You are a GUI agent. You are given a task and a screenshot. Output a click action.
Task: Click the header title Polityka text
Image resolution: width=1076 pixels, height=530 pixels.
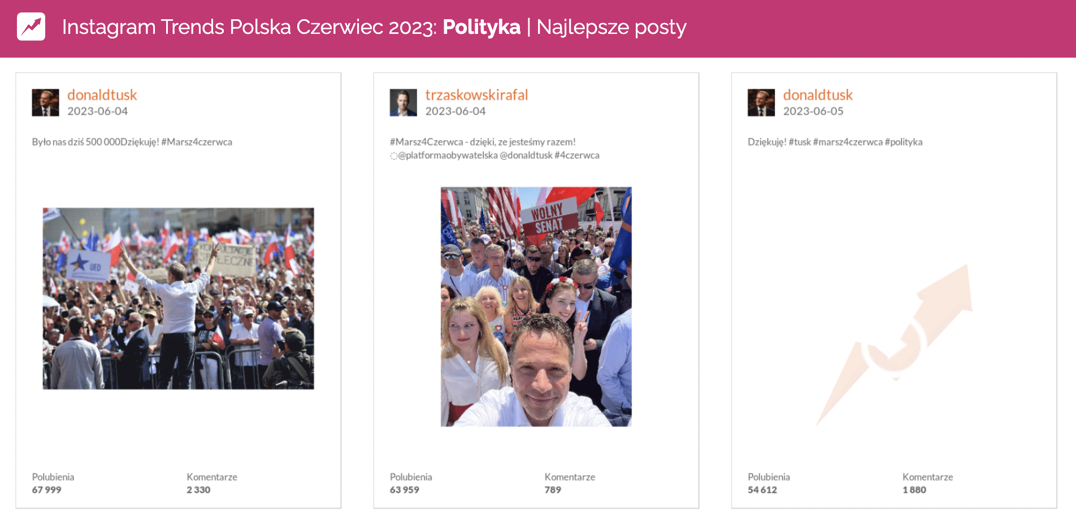481,27
